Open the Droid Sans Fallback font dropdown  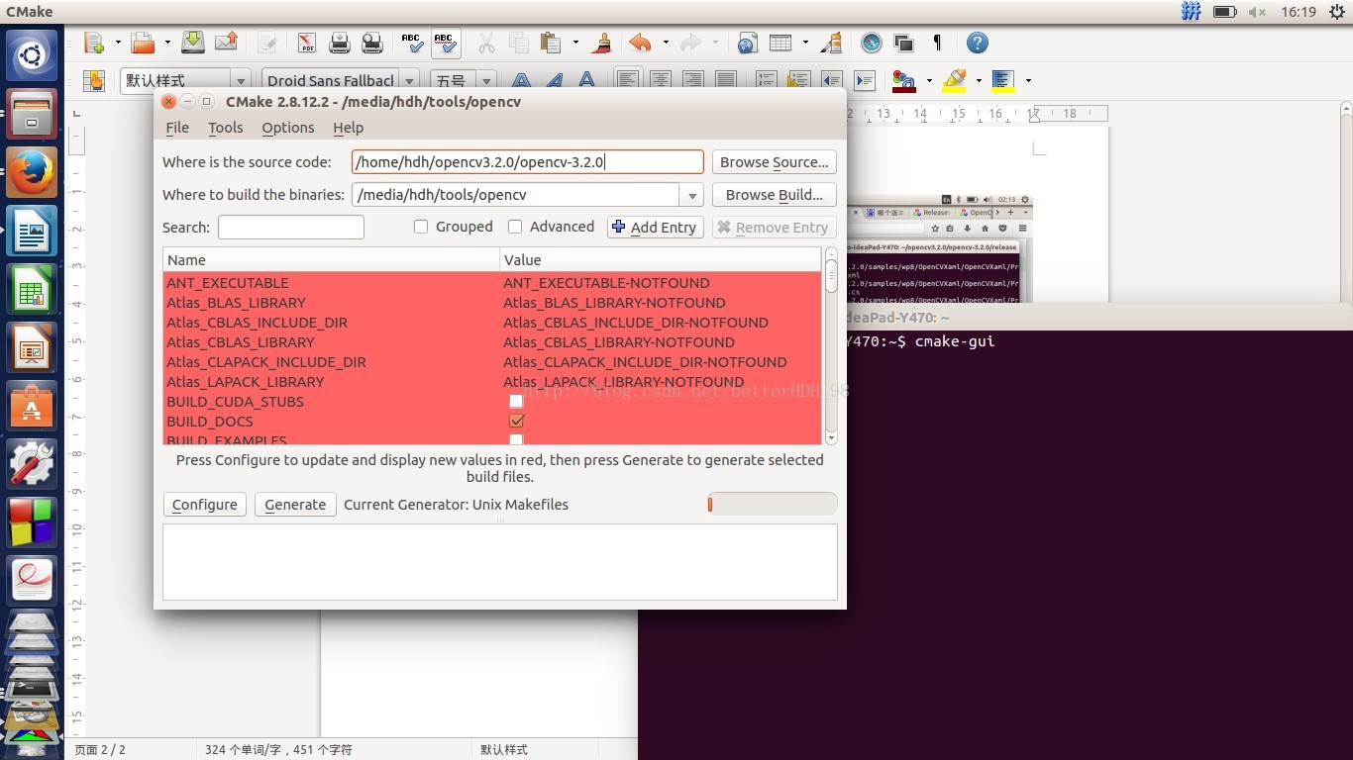click(x=410, y=80)
